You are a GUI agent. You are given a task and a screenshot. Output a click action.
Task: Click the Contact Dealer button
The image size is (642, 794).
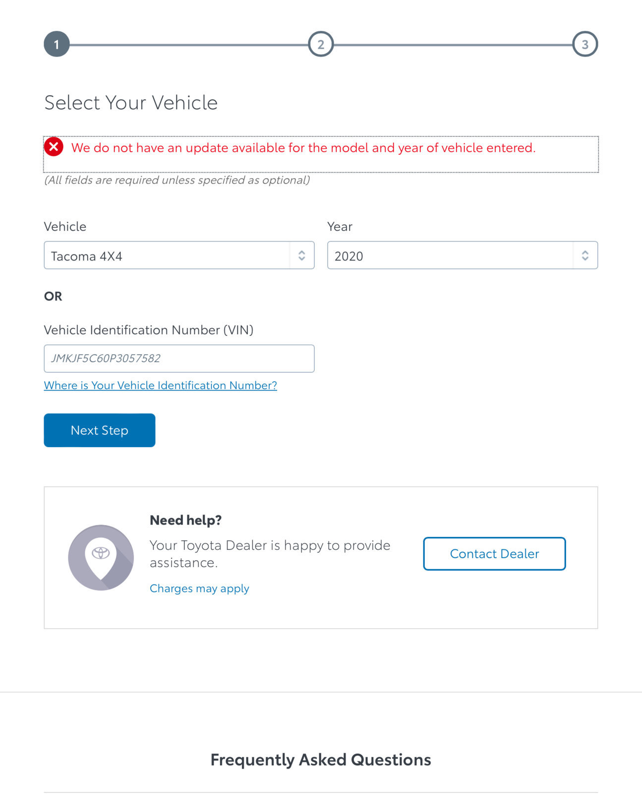point(494,554)
